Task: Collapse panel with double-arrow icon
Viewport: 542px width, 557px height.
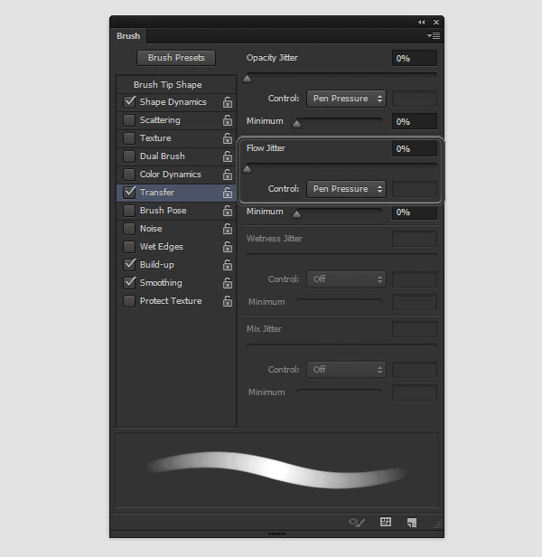Action: tap(421, 22)
